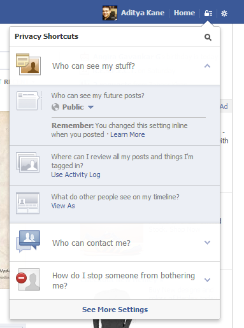Viewport: 244px width, 328px height.
Task: Click 'Who can see my future posts?' text
Action: [x=97, y=96]
